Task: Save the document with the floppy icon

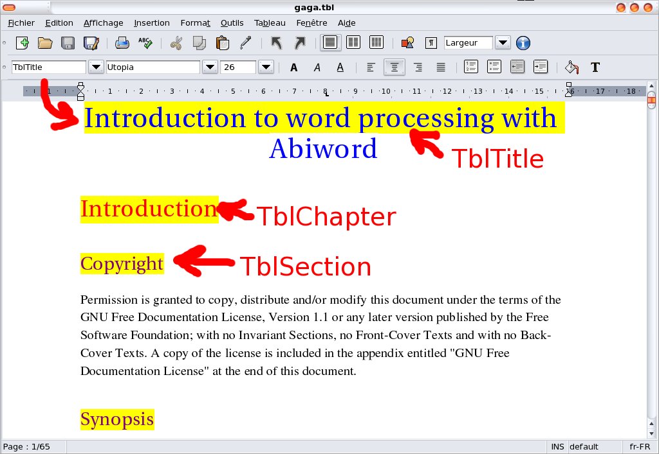Action: click(68, 43)
